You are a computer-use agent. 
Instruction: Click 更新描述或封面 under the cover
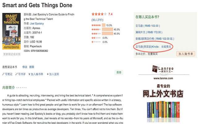12,54
